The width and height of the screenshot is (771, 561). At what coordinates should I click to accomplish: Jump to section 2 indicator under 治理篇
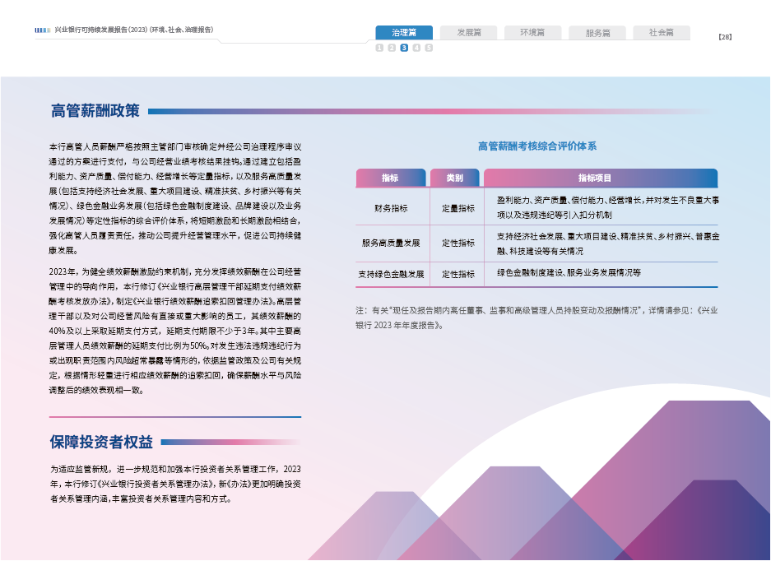click(392, 49)
